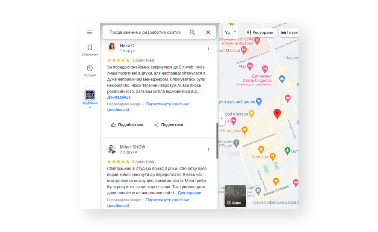Click the reviews panel scrollbar

(217, 140)
